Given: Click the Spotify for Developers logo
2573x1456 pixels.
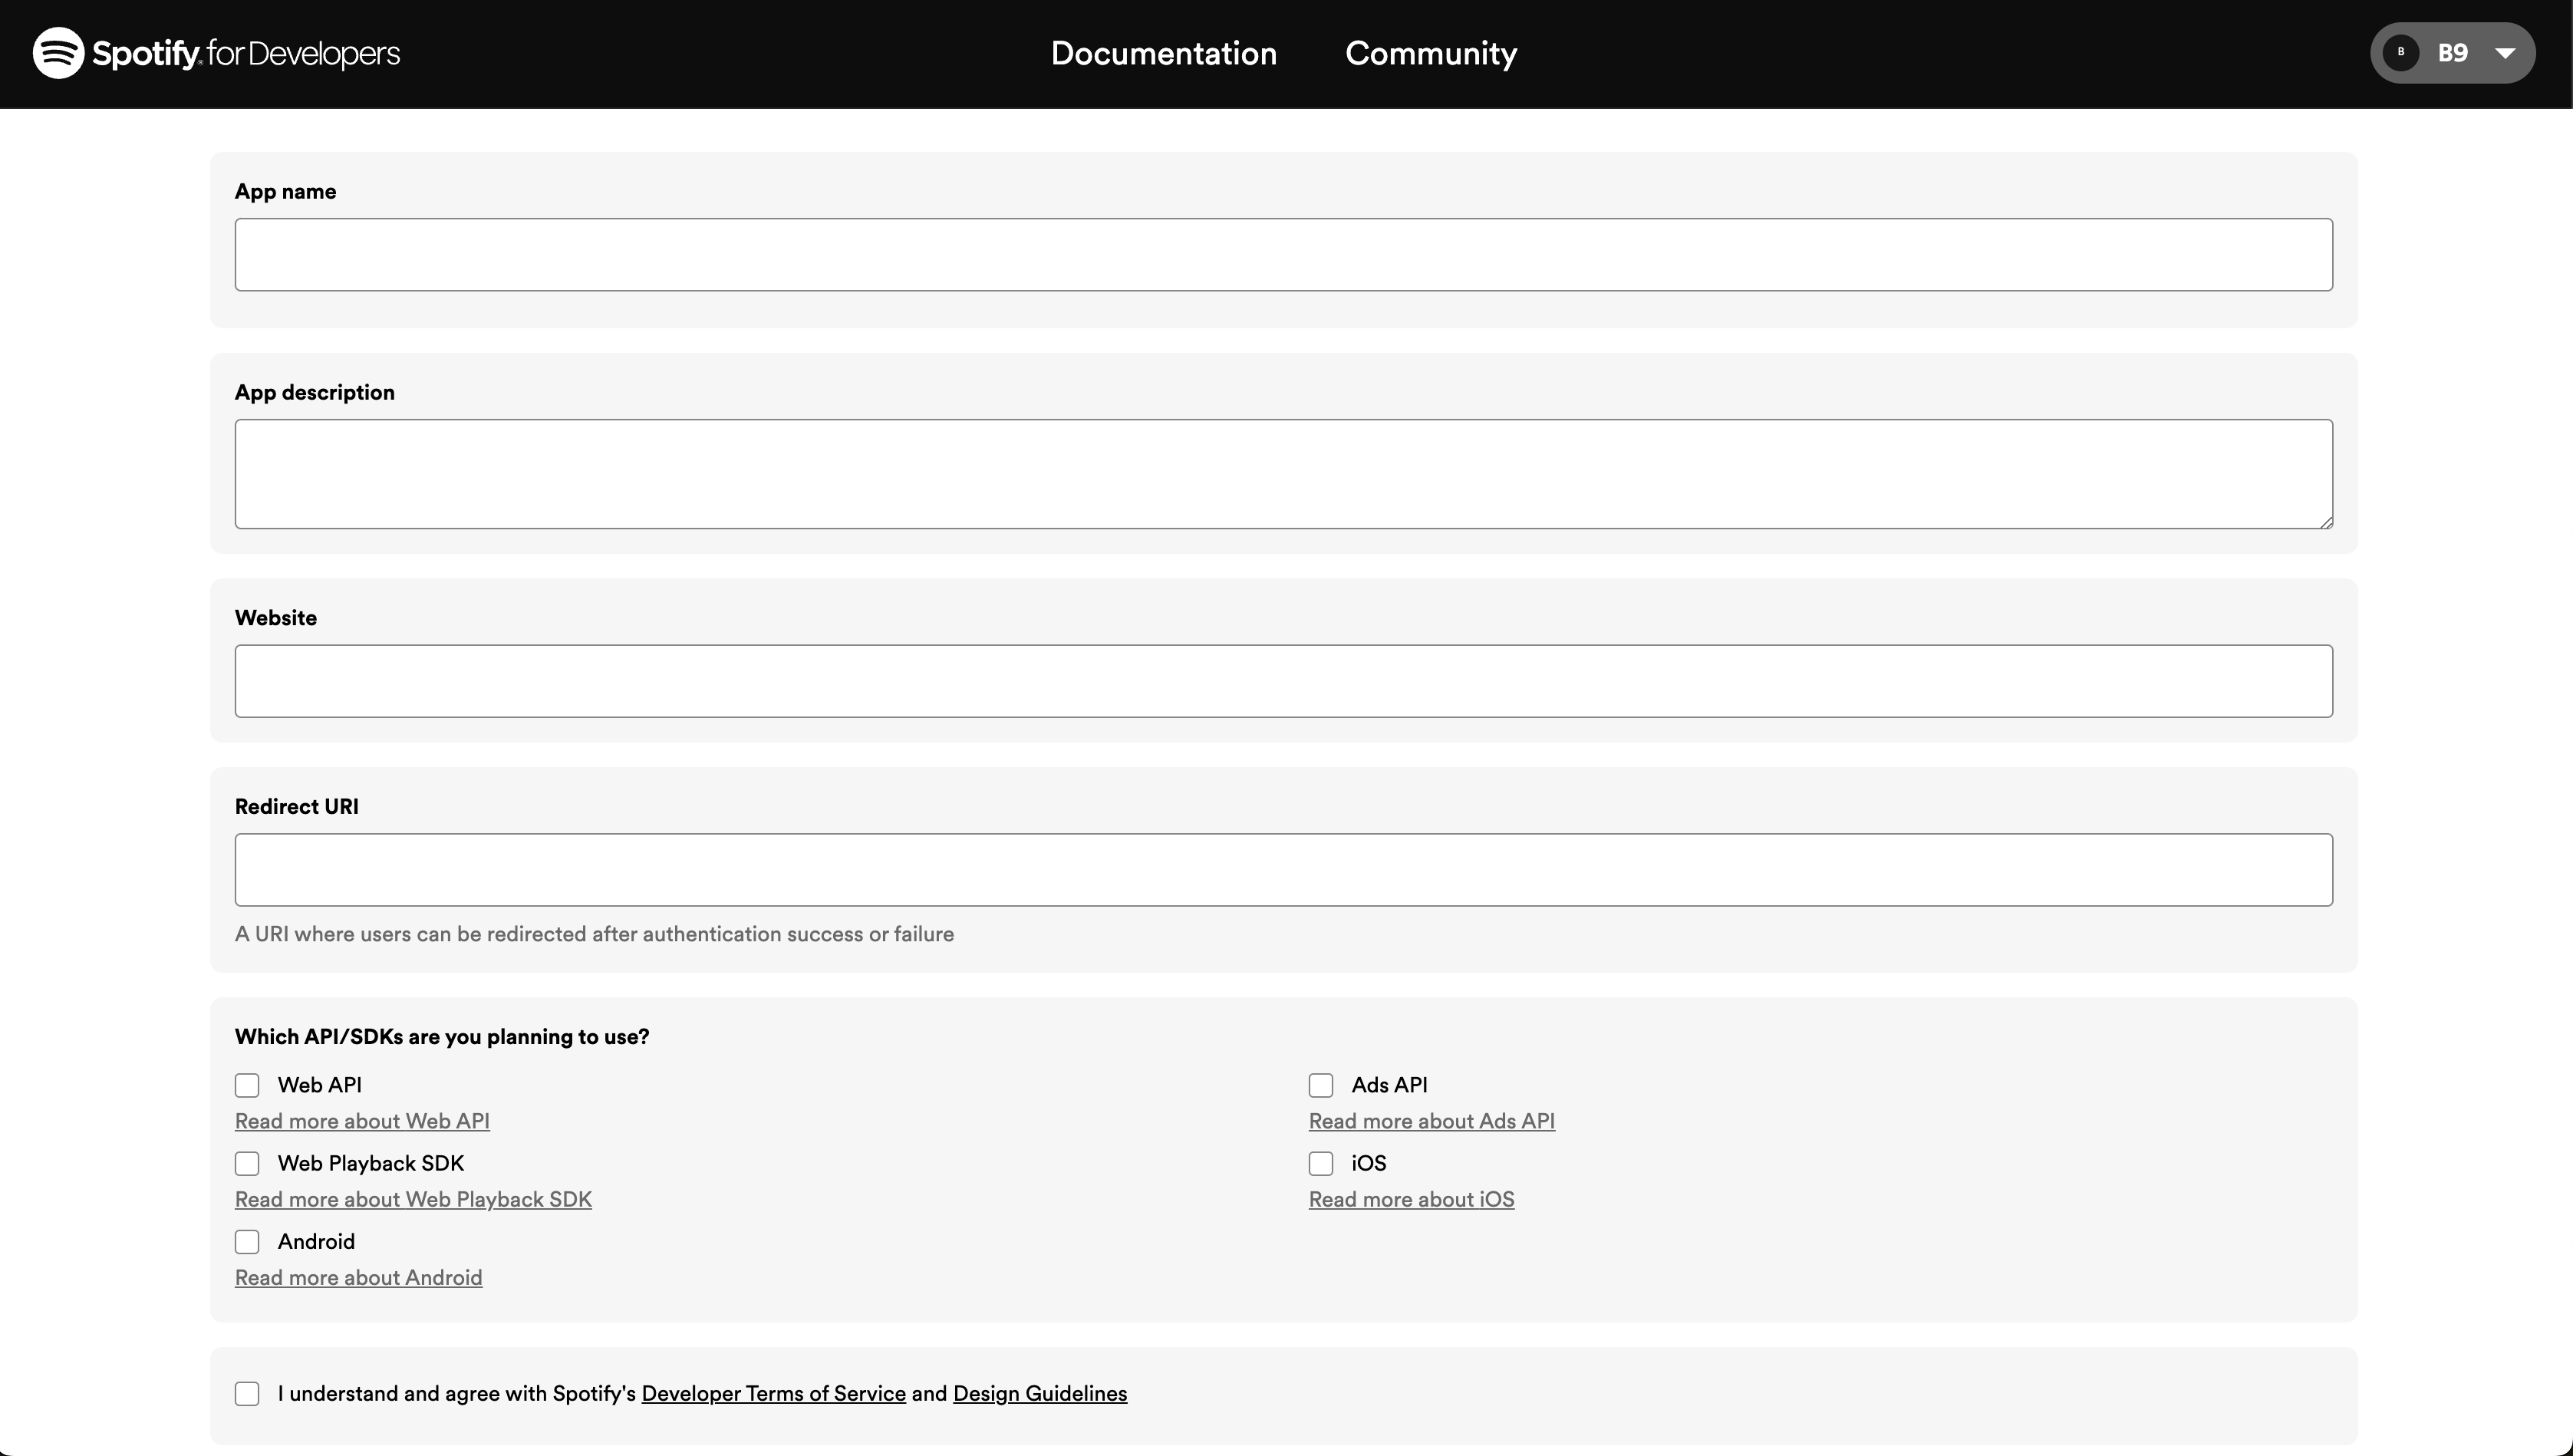Looking at the screenshot, I should click(214, 52).
